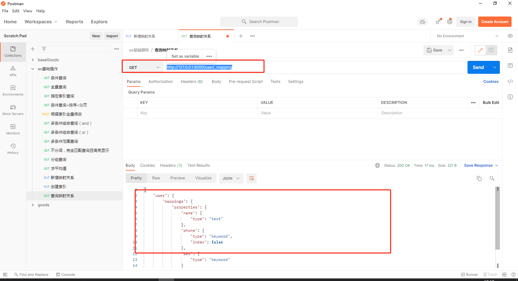The width and height of the screenshot is (518, 281).
Task: Open the Cookies link
Action: pyautogui.click(x=491, y=82)
